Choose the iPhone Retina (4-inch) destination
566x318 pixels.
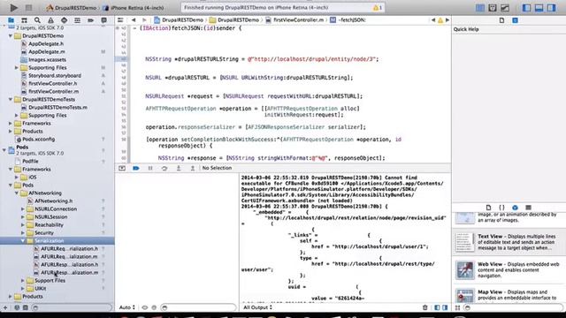pyautogui.click(x=134, y=8)
